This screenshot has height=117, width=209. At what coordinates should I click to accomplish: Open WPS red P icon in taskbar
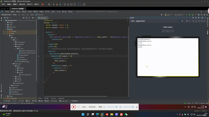tap(121, 114)
